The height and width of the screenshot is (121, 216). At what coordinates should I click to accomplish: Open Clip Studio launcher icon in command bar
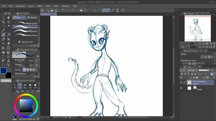(x=42, y=10)
